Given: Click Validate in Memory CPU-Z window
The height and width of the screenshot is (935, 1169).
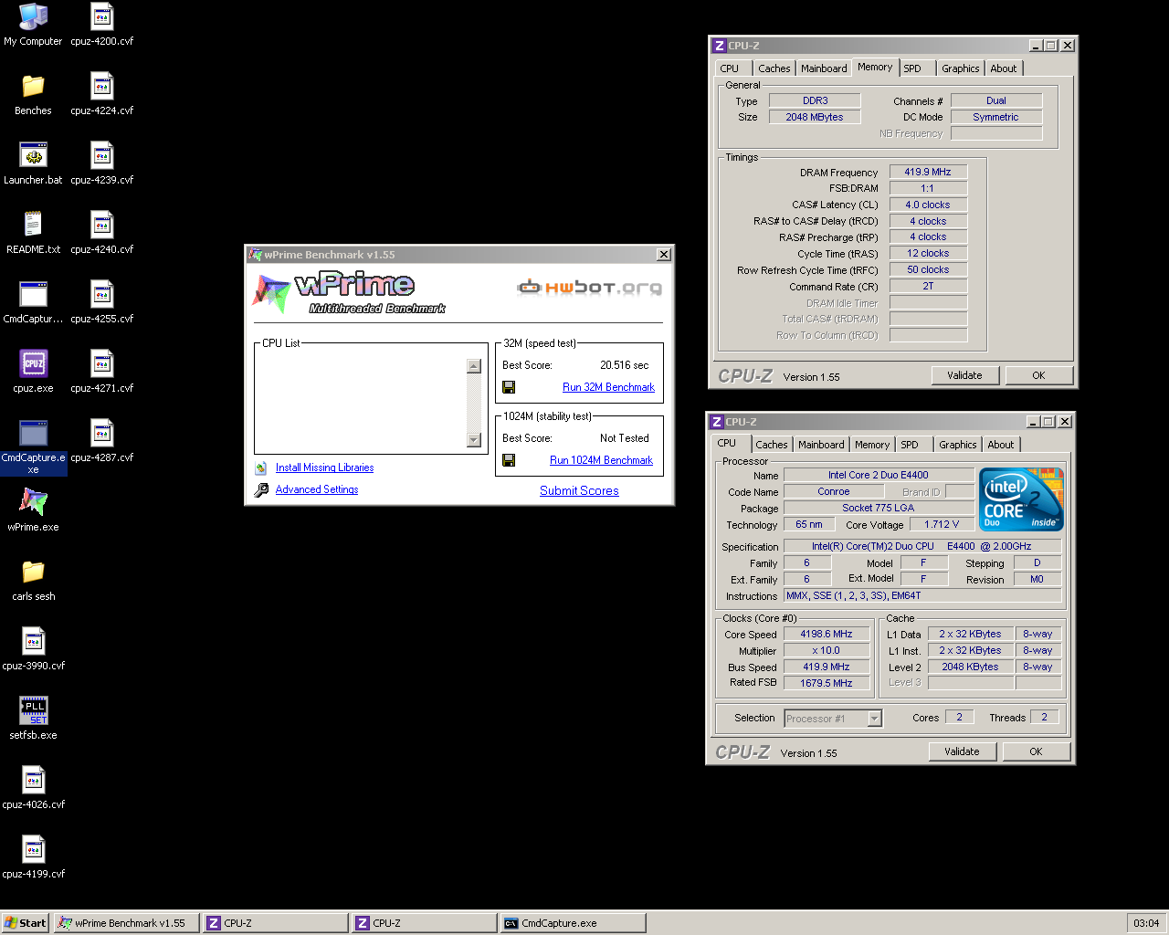Looking at the screenshot, I should click(x=964, y=375).
